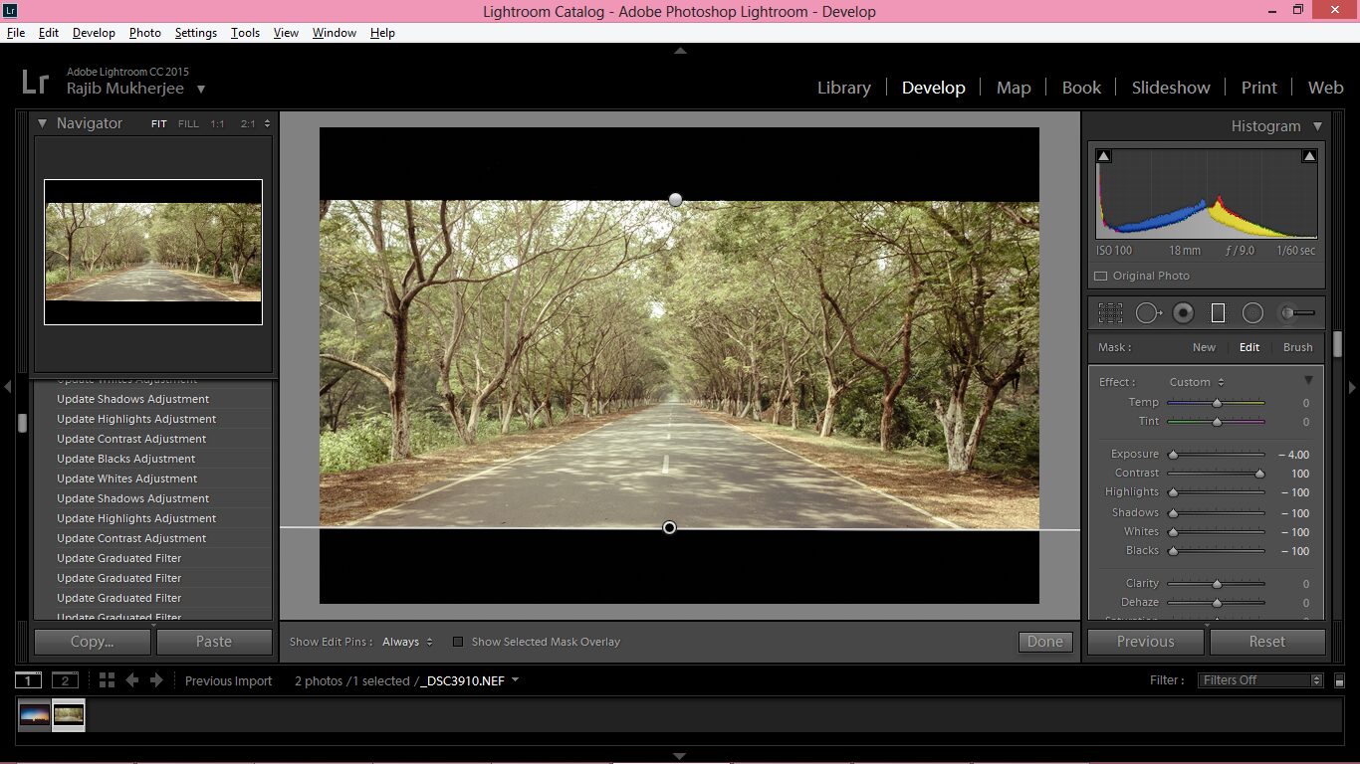Switch to main window display 1

[28, 680]
